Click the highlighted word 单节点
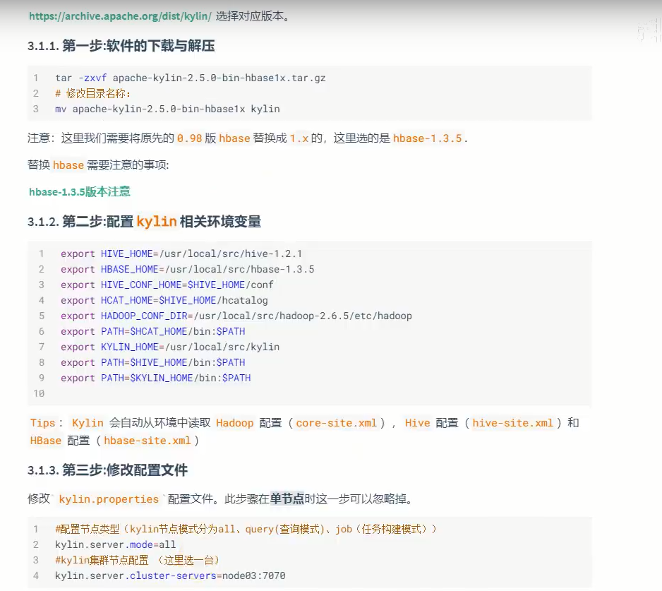 [287, 499]
